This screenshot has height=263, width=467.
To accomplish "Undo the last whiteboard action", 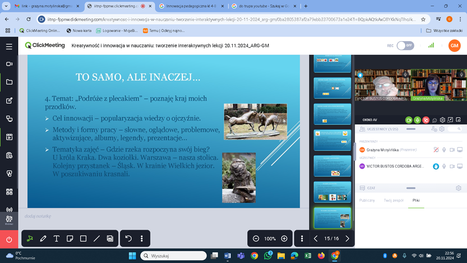I will pos(128,239).
